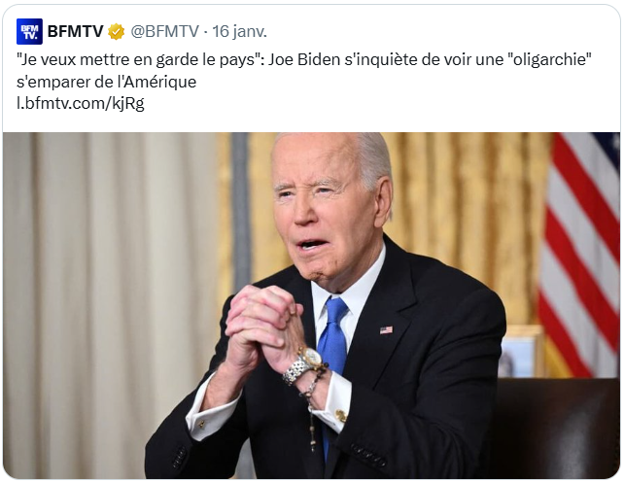The width and height of the screenshot is (624, 482).
Task: Click the American flag in the photo
Action: click(579, 255)
